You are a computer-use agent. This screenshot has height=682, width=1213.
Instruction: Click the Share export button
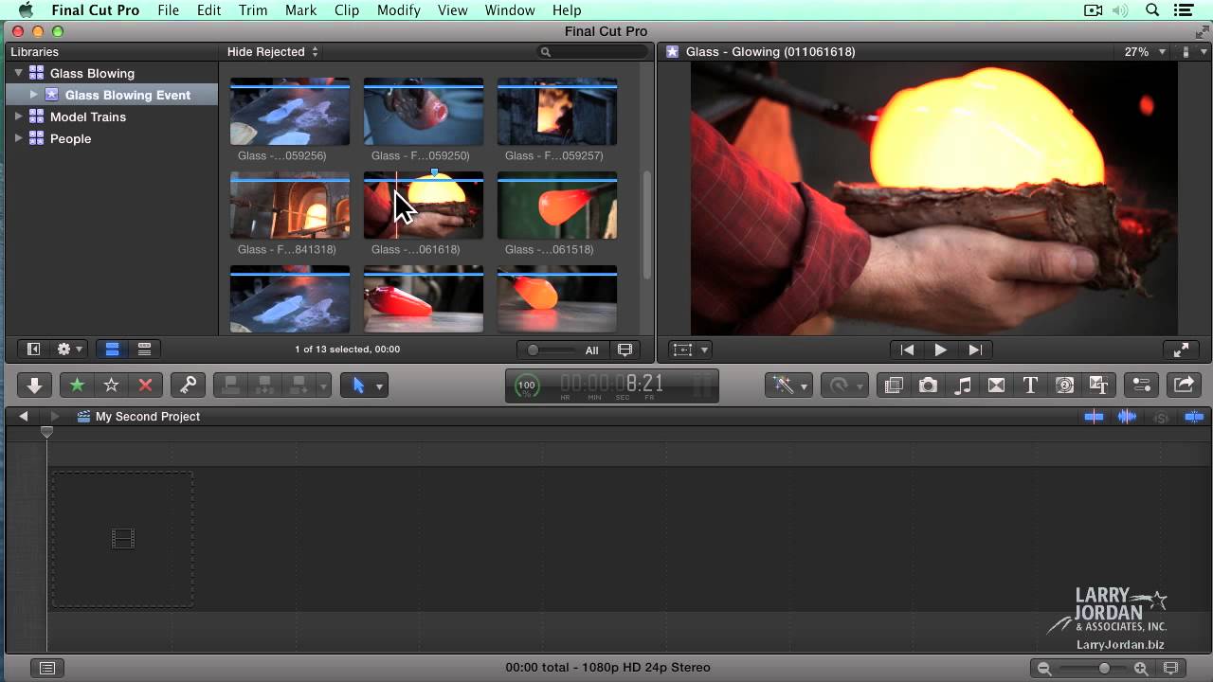(1184, 386)
